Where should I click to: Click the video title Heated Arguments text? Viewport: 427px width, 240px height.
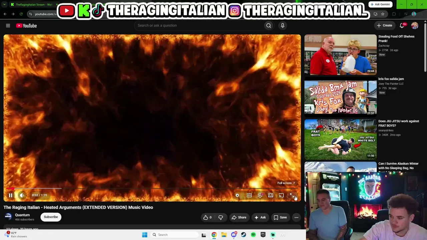(x=78, y=207)
